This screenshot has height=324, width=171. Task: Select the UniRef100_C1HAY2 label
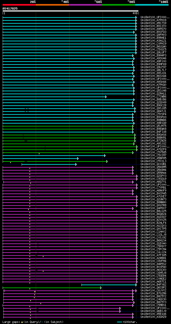click(154, 232)
